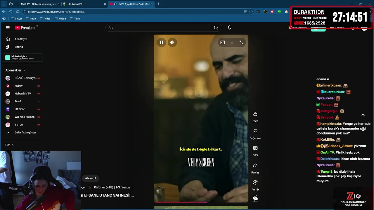Seek using the Short's red progress bar
Viewport: 374px width, 210px height.
(x=201, y=202)
